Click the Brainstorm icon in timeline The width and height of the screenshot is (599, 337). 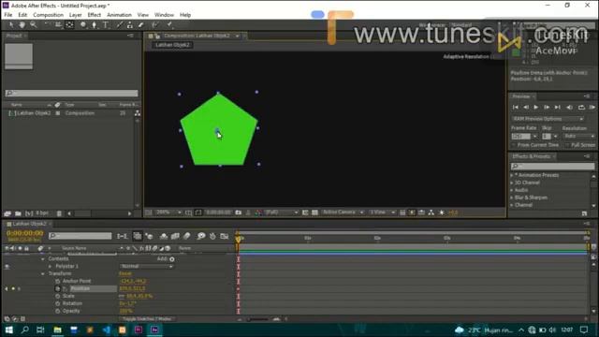pos(201,236)
